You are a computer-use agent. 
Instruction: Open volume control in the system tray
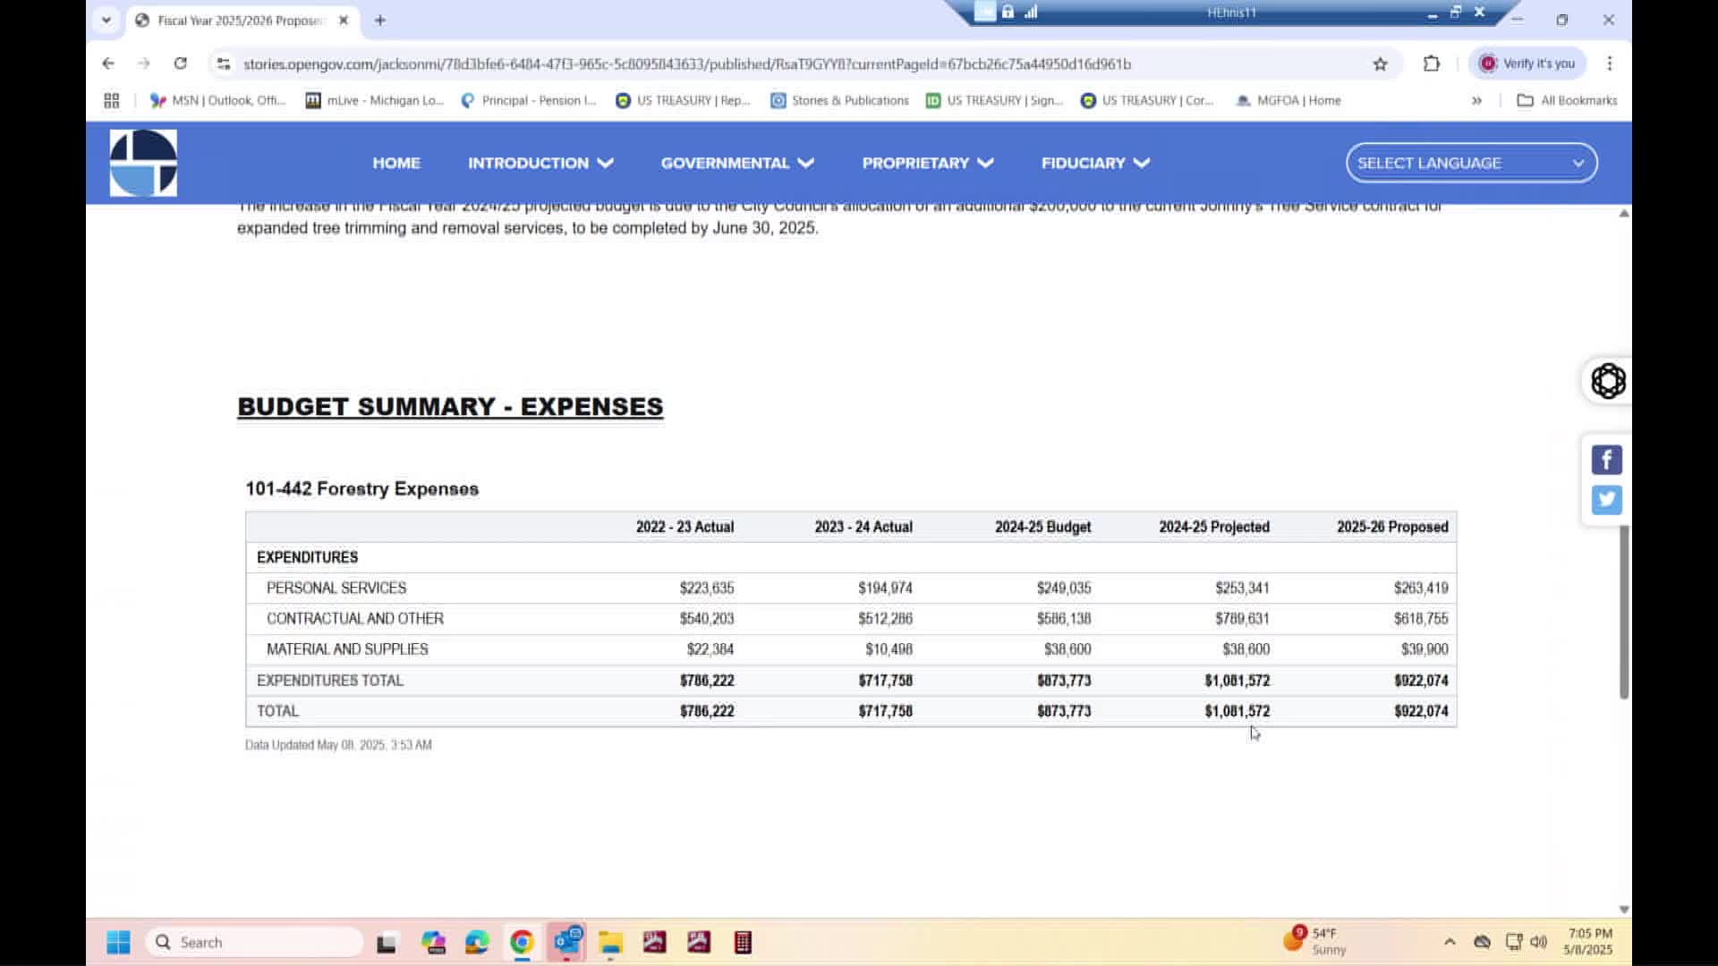coord(1538,942)
